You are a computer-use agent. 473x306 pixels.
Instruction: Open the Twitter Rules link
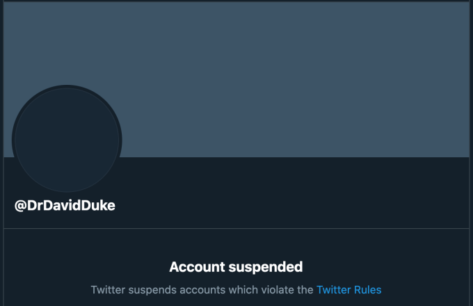point(348,289)
